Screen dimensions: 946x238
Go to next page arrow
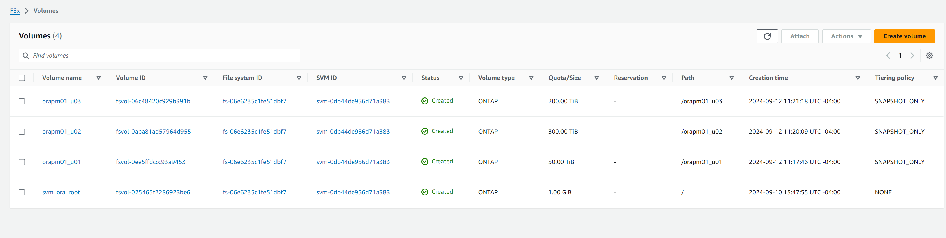[x=912, y=56]
